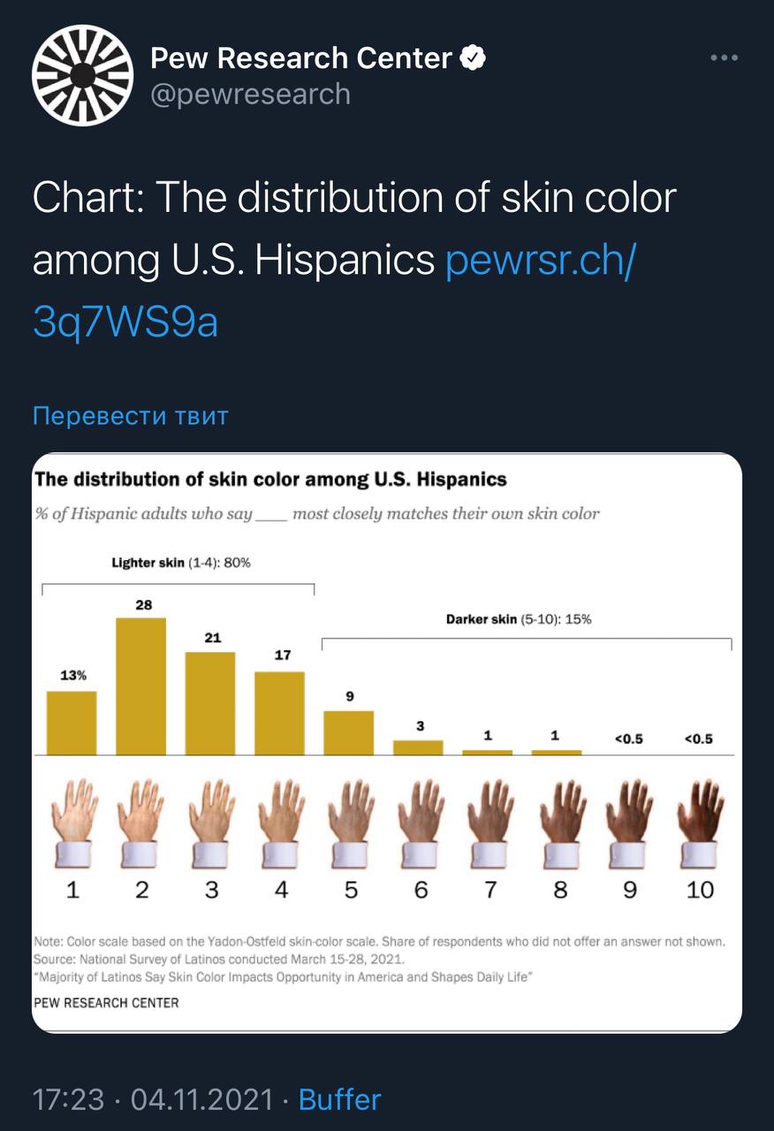
Task: Open the three-dot more options menu
Action: 724,58
